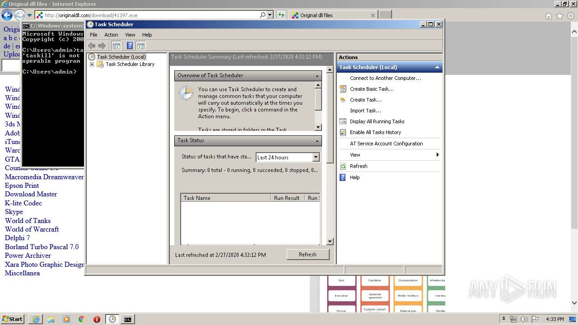578x325 pixels.
Task: Click the Forward arrow in Task Scheduler toolbar
Action: 102,46
